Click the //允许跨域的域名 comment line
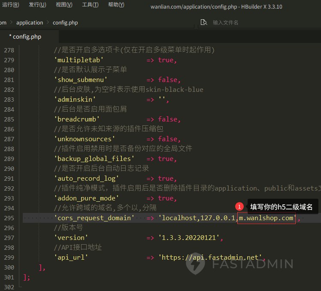 [x=105, y=208]
